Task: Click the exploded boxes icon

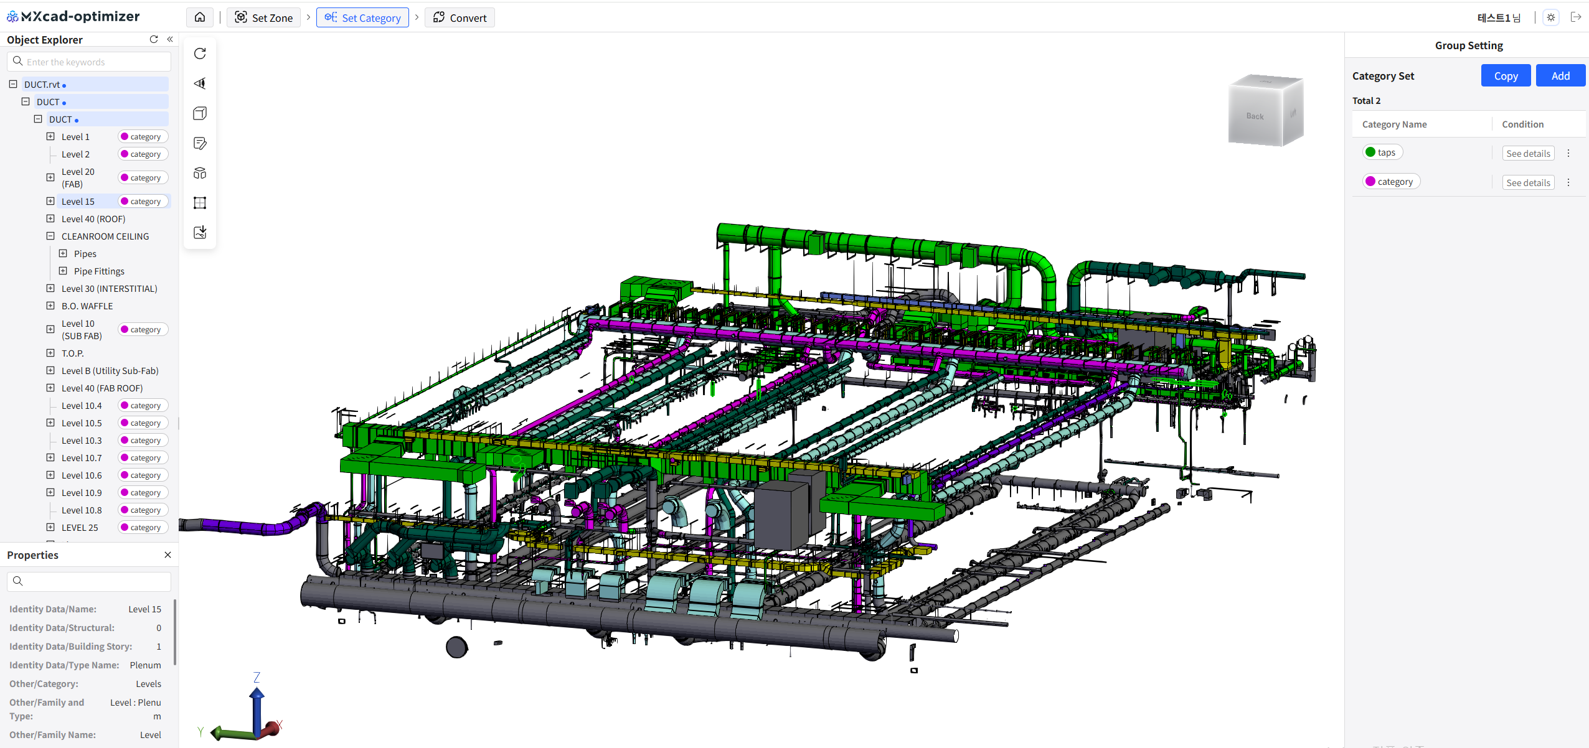Action: coord(200,173)
